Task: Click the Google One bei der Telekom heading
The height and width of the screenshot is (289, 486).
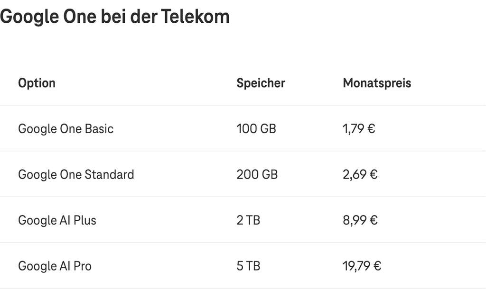Action: click(115, 17)
